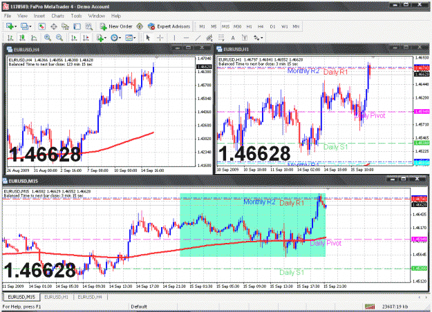This screenshot has width=432, height=312.
Task: Switch chart to bar chart style
Action: (10, 38)
